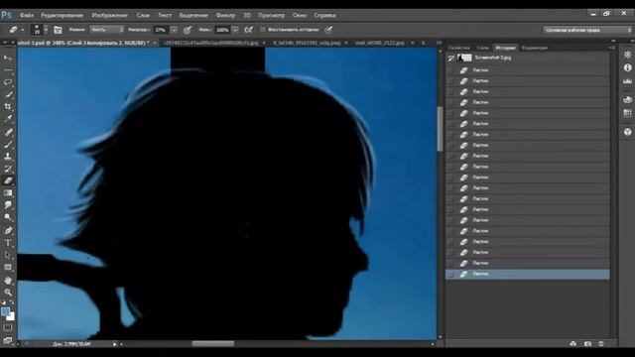The height and width of the screenshot is (357, 635).
Task: Click the foreground color swatch
Action: coord(5,311)
